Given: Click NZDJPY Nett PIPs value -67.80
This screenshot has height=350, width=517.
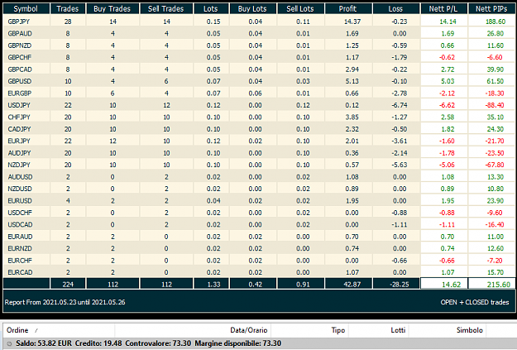Looking at the screenshot, I should (494, 165).
